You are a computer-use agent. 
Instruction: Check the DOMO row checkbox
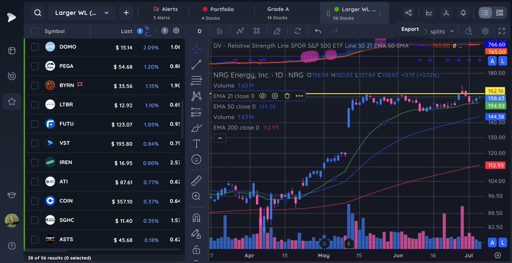[35, 47]
